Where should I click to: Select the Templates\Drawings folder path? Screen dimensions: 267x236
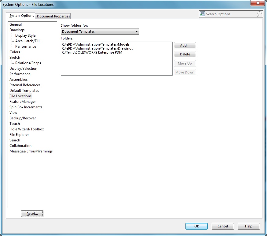coord(97,48)
